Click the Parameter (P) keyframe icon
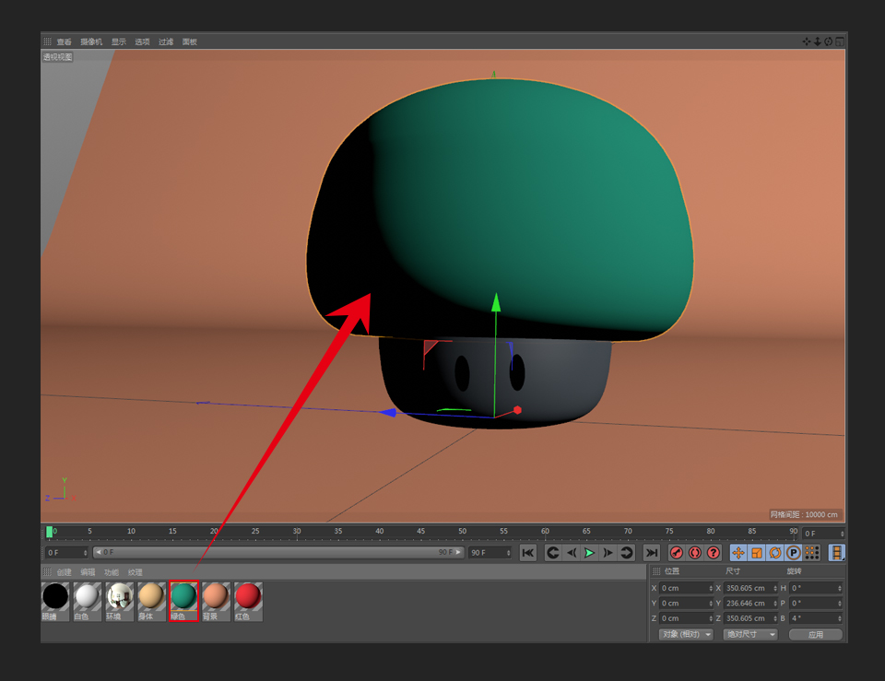The width and height of the screenshot is (885, 681). coord(793,553)
